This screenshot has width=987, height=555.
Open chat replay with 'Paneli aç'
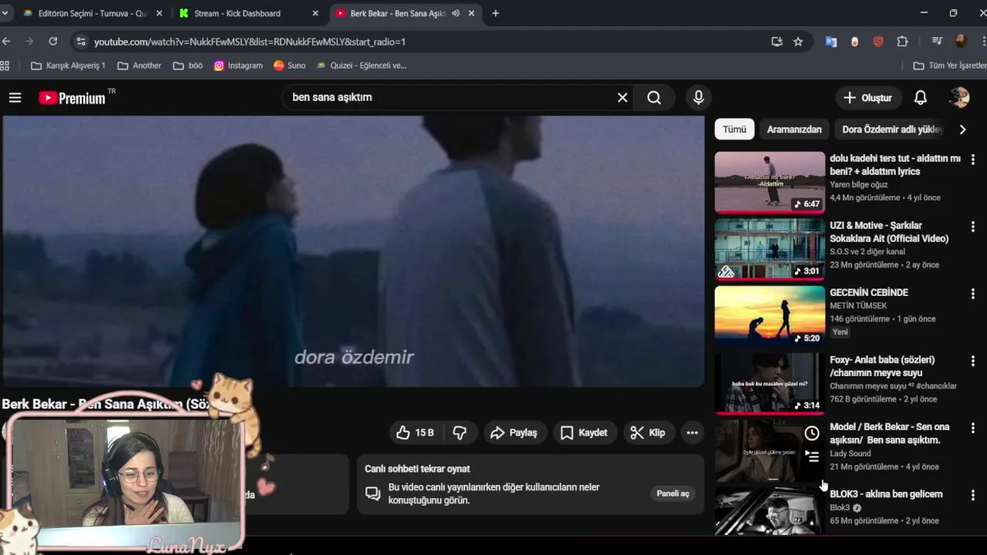point(672,493)
